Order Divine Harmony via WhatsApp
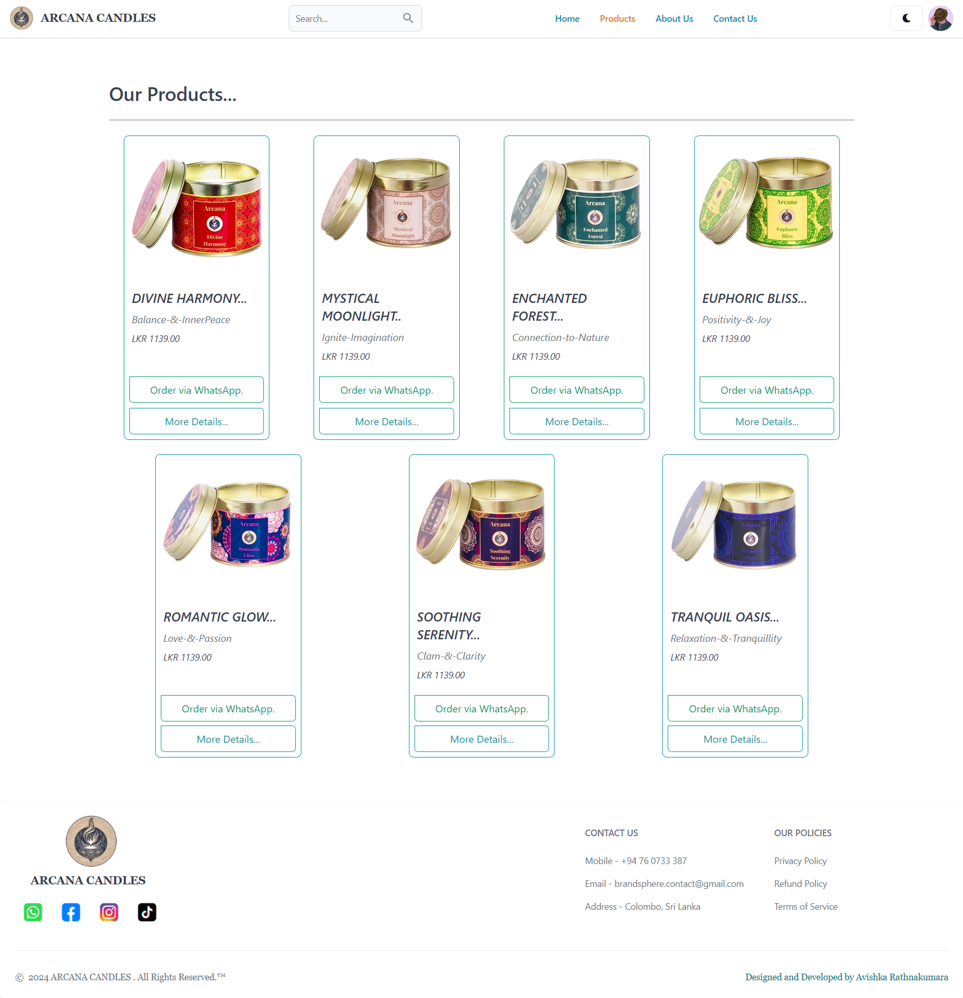 coord(196,390)
